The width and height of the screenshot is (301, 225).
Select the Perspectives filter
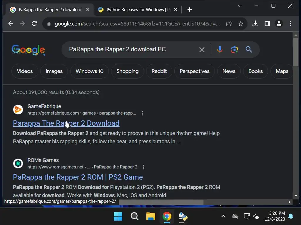pyautogui.click(x=195, y=71)
